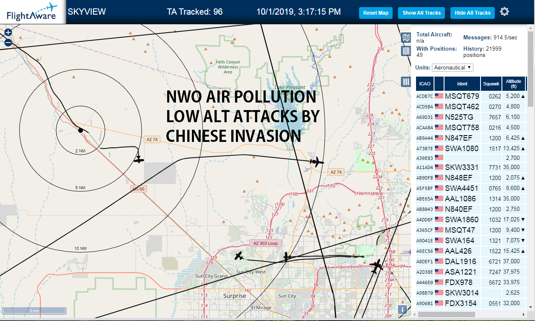This screenshot has width=535, height=321.
Task: Select the FDX3154 row
Action: click(x=470, y=303)
